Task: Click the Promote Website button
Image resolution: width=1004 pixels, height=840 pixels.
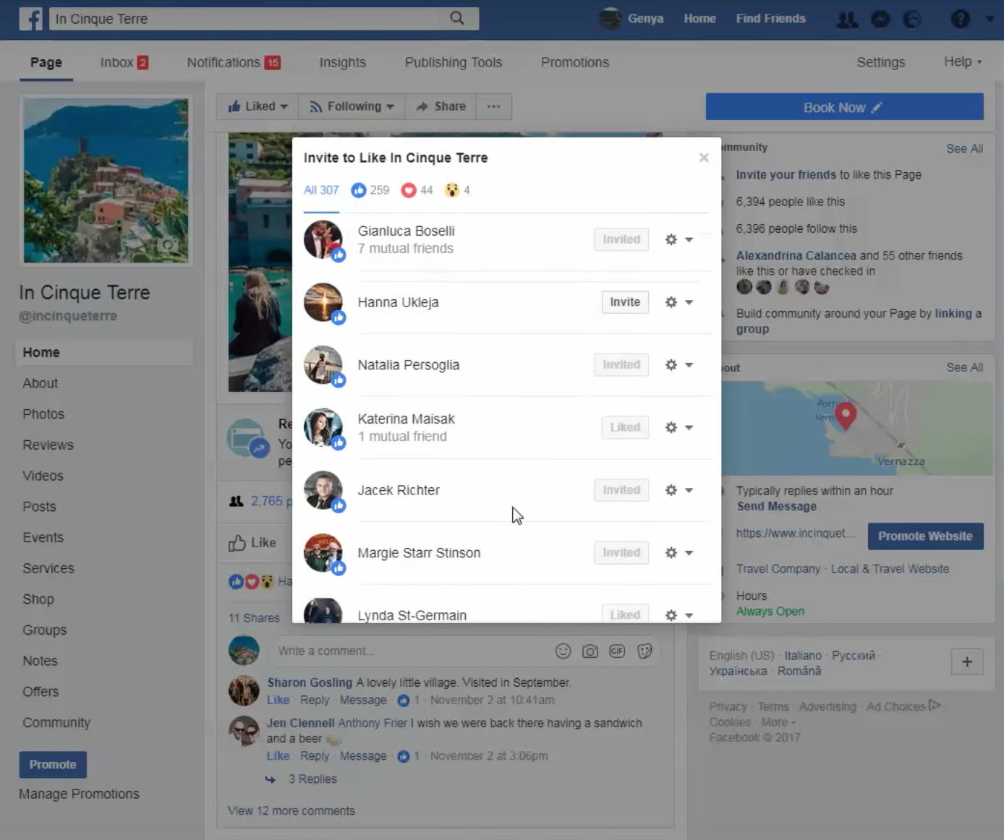Action: (925, 536)
